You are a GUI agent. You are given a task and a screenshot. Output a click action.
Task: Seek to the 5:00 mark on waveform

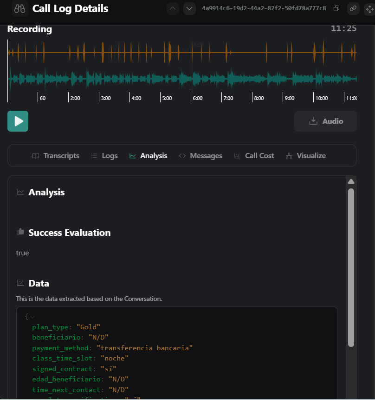tap(161, 70)
